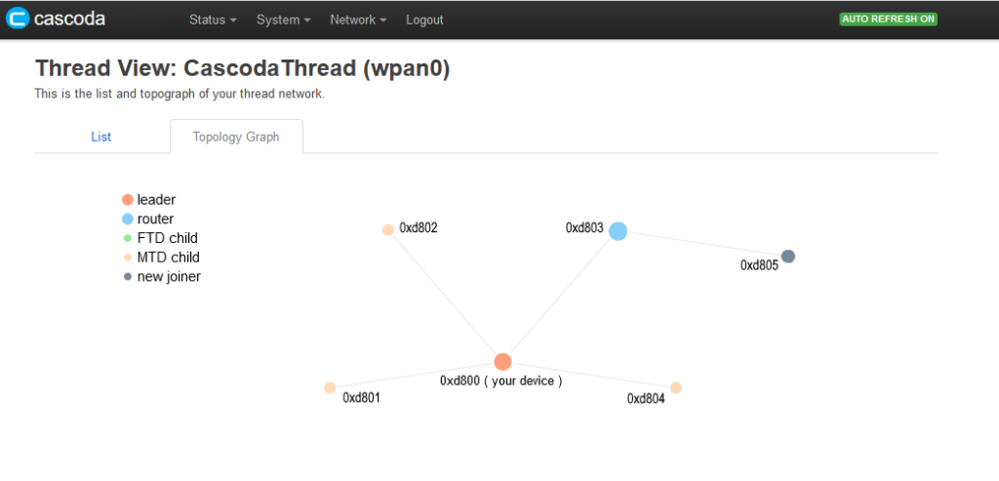The width and height of the screenshot is (999, 481).
Task: Click the MTD child legend label
Action: coord(168,258)
